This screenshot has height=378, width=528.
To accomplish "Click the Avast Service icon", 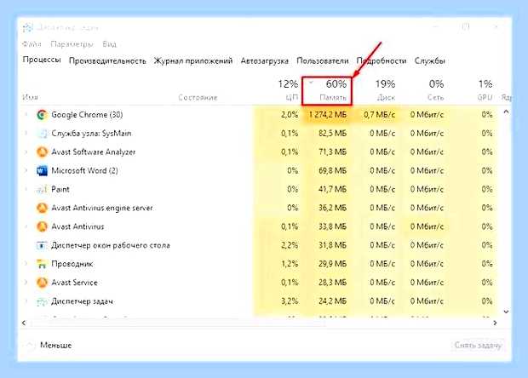I will [42, 283].
